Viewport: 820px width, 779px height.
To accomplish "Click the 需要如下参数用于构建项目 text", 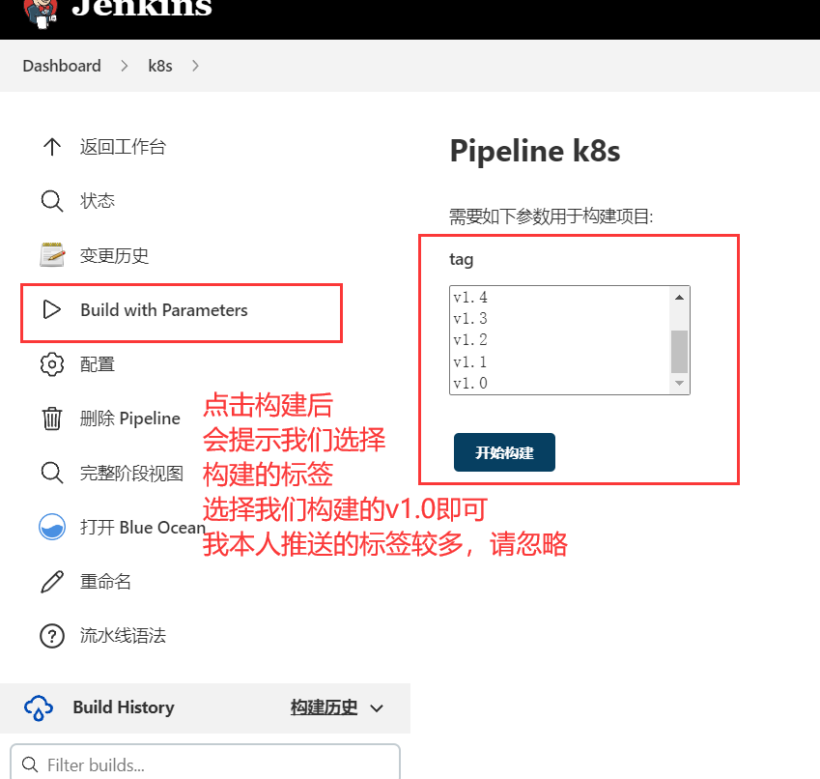I will click(x=551, y=216).
